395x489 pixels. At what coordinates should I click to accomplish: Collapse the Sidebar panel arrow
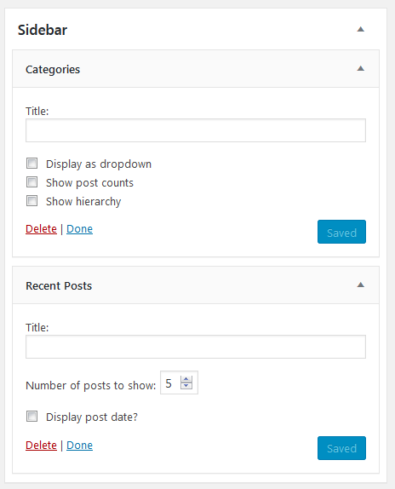pos(360,29)
